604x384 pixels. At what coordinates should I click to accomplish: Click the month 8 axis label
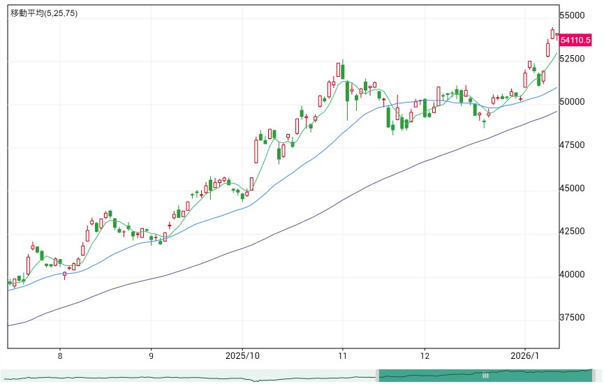point(60,355)
